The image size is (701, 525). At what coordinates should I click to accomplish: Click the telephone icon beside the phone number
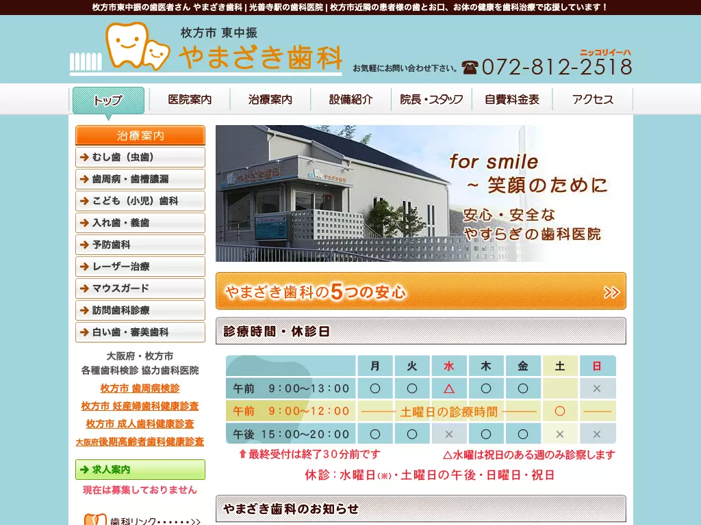click(470, 67)
